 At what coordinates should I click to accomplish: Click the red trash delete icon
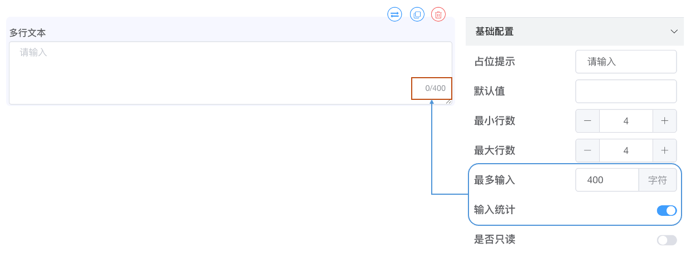click(x=438, y=14)
